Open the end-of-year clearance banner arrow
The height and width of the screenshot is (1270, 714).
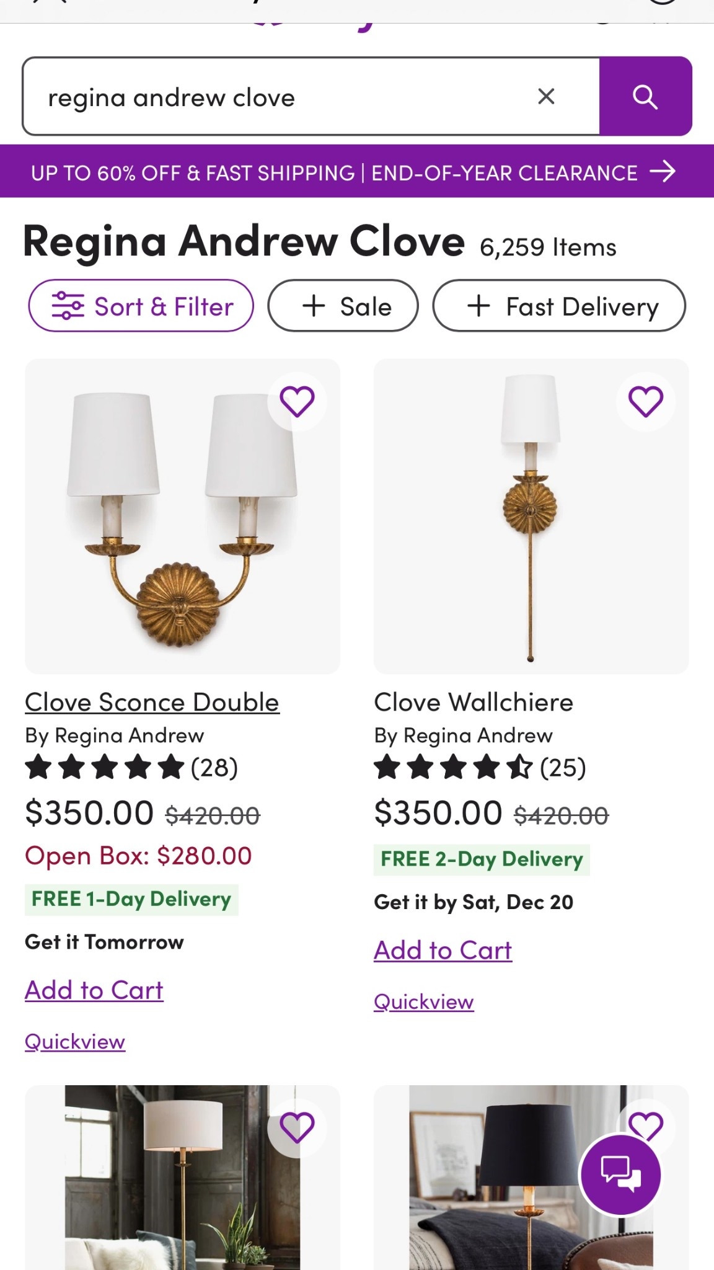(662, 171)
